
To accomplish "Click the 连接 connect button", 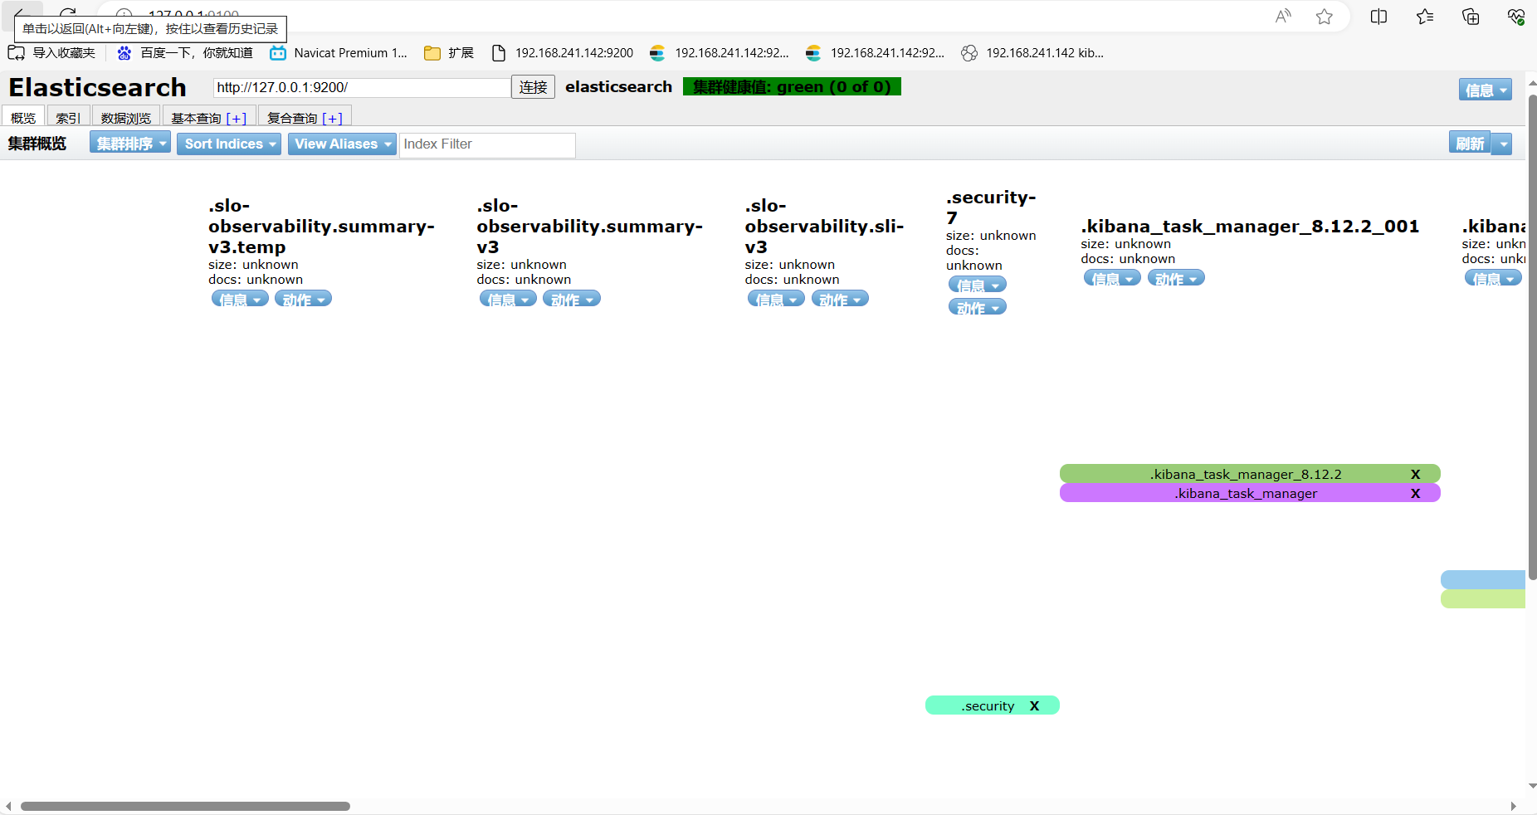I will [x=533, y=87].
